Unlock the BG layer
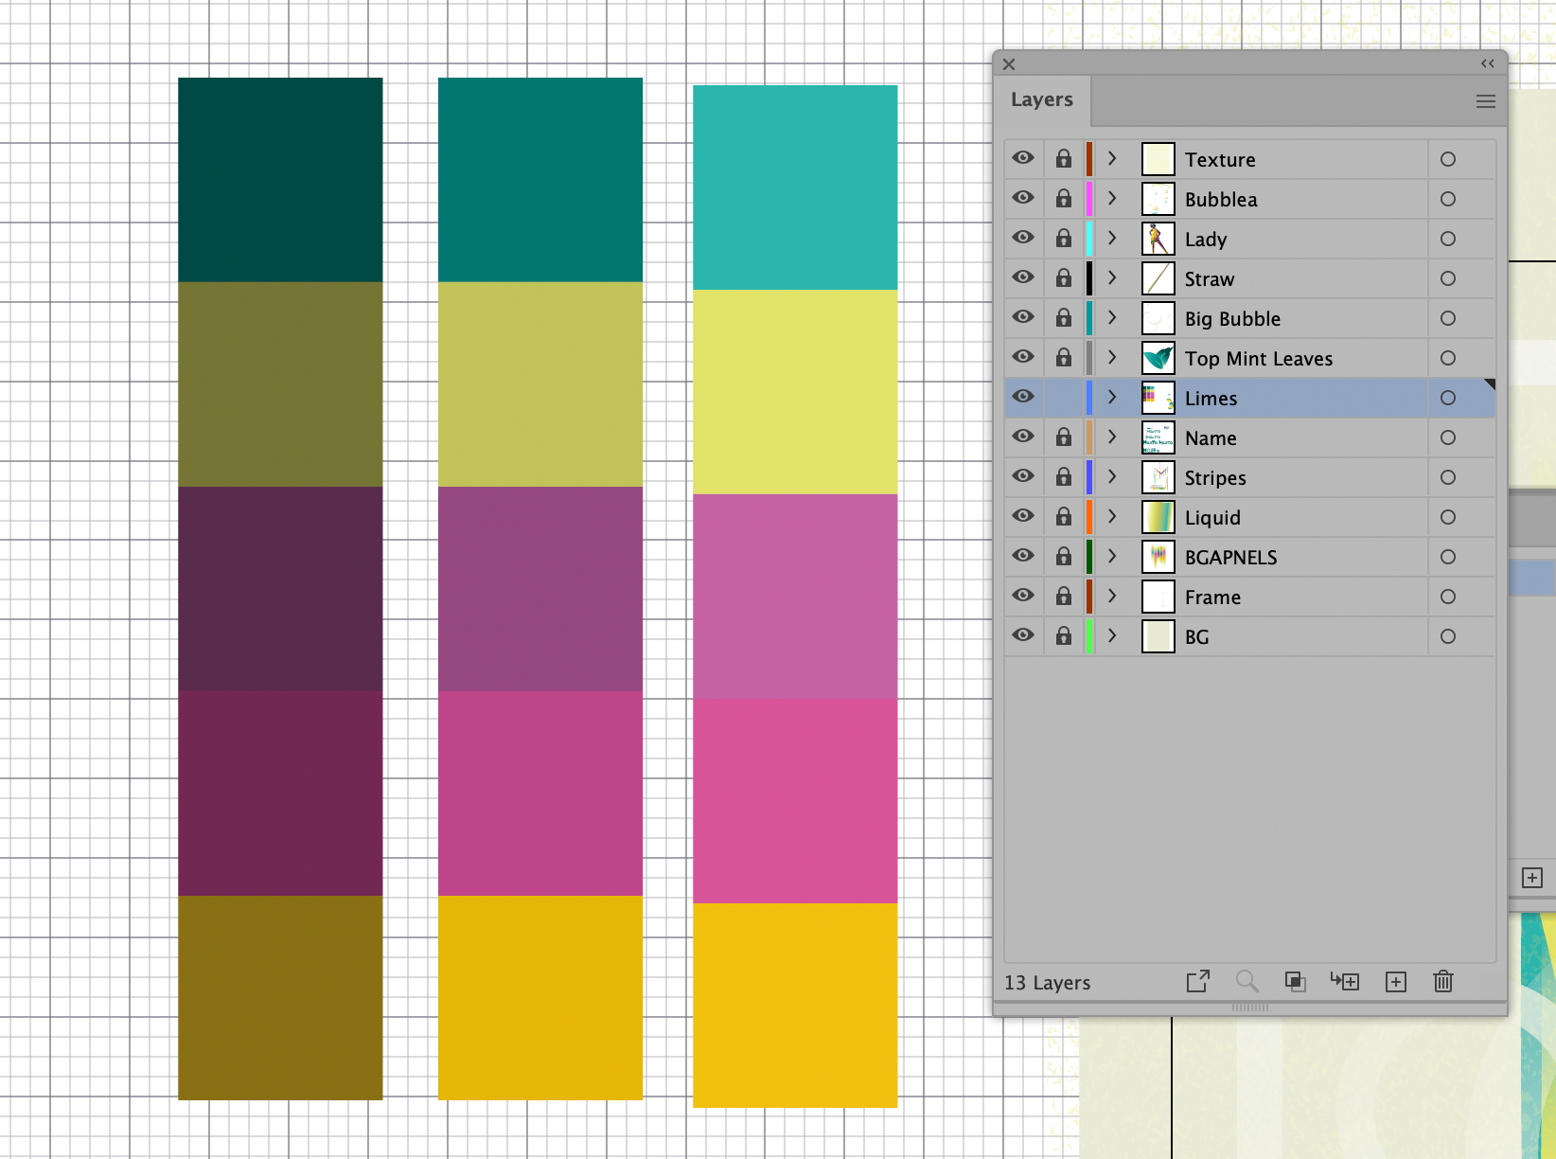The height and width of the screenshot is (1159, 1556). pyautogui.click(x=1064, y=636)
